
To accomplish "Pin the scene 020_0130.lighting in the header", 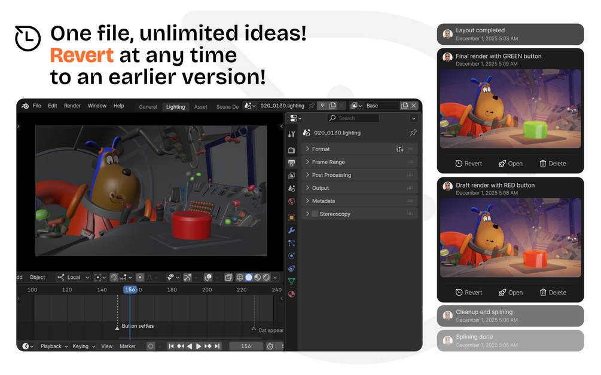I will point(312,106).
